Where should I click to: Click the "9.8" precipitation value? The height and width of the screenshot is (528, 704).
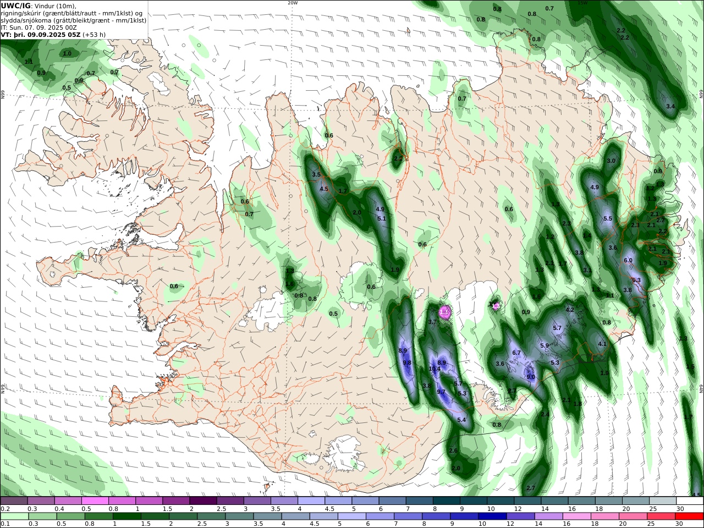(407, 362)
